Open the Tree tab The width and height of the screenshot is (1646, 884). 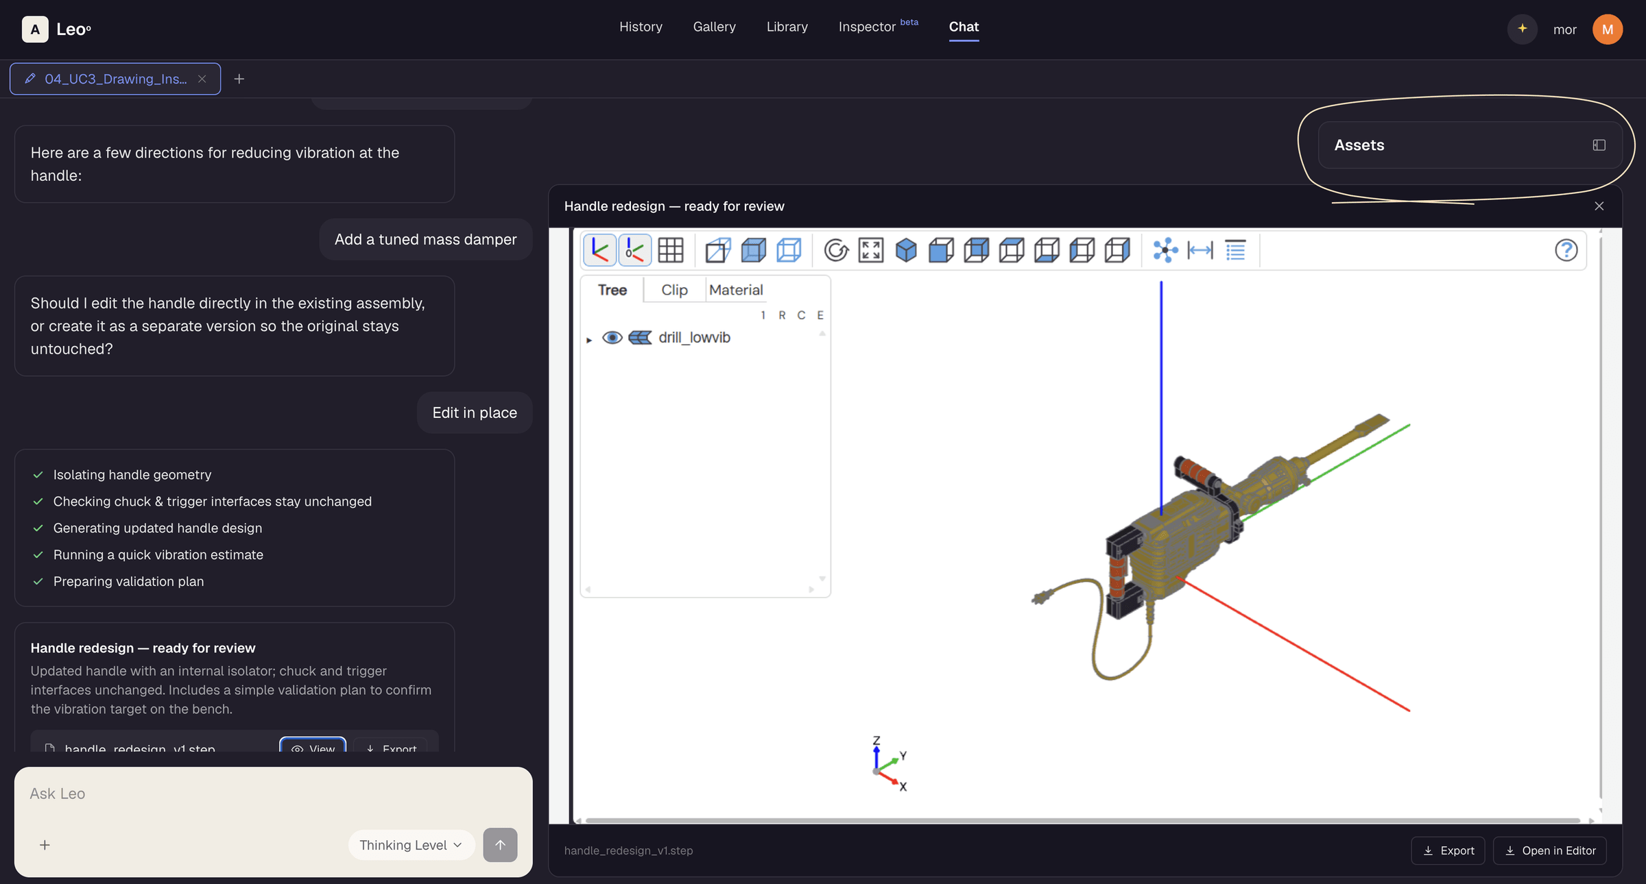click(612, 290)
